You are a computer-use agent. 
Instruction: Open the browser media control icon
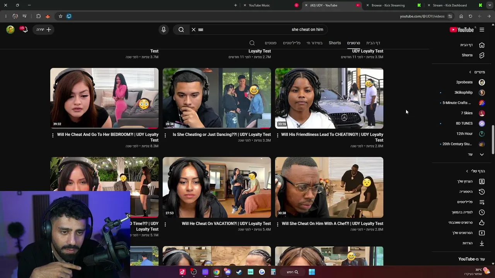25,16
